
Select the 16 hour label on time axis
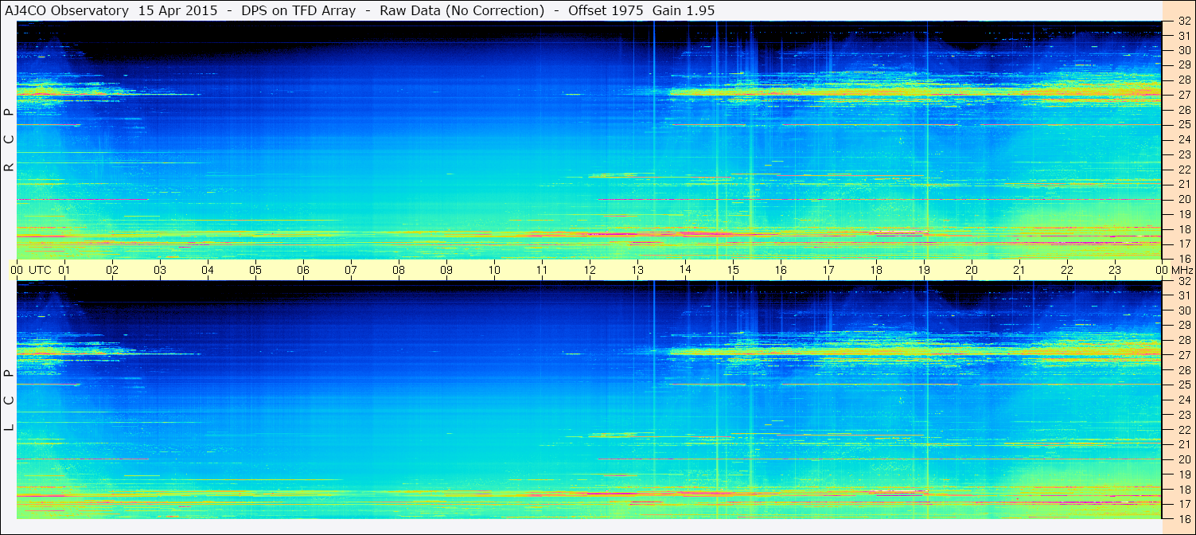click(781, 270)
